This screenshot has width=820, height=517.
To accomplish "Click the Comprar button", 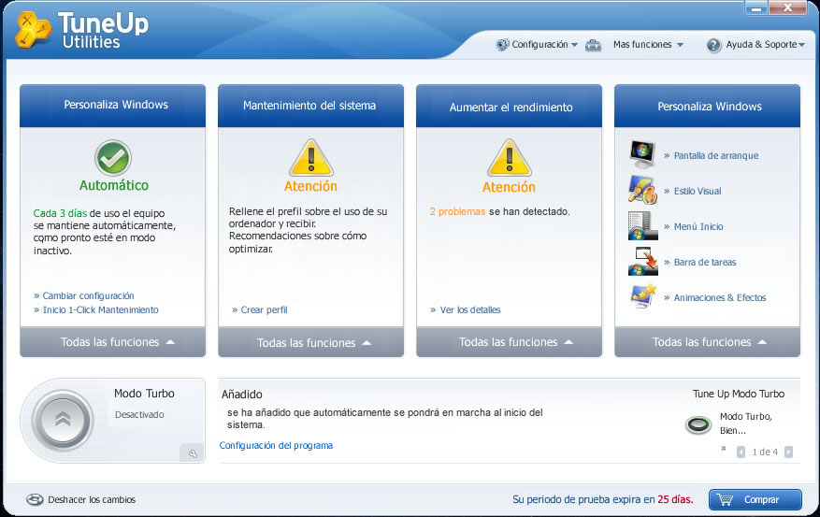I will click(x=755, y=500).
